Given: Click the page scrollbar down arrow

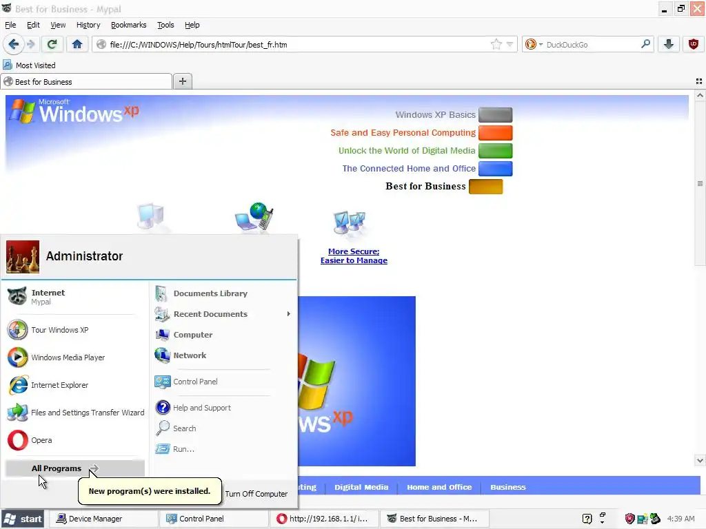Looking at the screenshot, I should [x=699, y=460].
